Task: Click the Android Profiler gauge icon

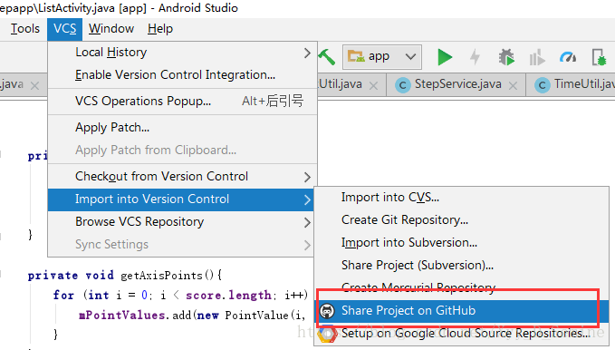Action: click(568, 57)
